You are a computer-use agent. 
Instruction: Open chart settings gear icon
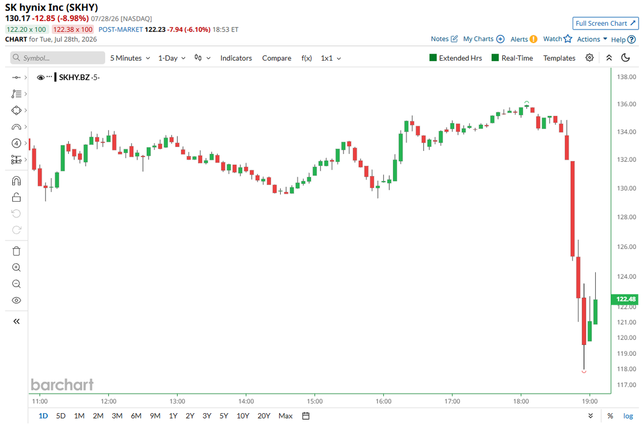coord(590,58)
